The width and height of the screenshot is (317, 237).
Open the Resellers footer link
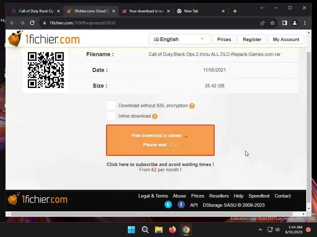click(x=219, y=196)
